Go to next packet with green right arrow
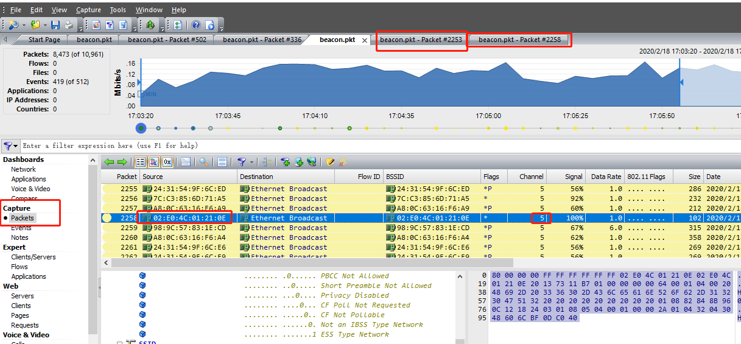This screenshot has height=344, width=741. point(122,162)
